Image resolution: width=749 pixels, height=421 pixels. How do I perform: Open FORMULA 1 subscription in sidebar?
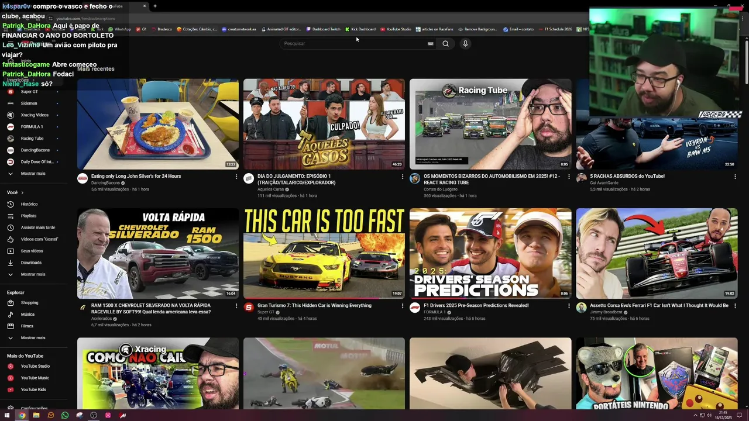coord(32,127)
